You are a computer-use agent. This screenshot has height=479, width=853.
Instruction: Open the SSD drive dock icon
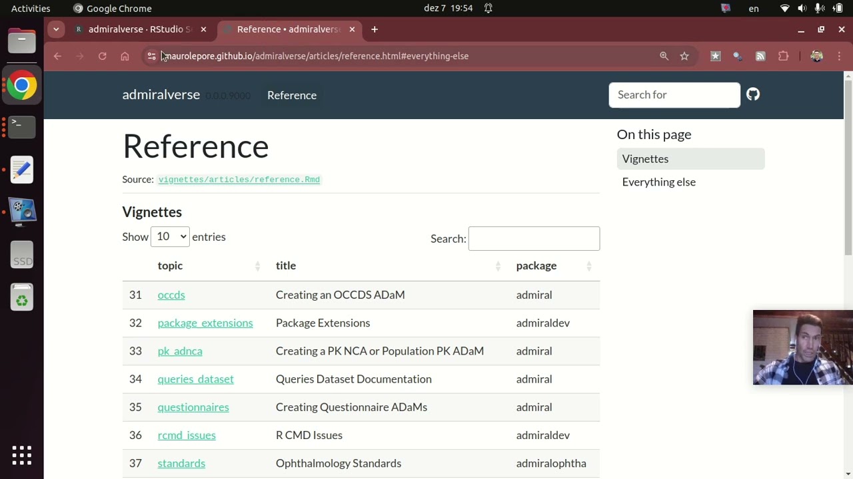pos(22,255)
